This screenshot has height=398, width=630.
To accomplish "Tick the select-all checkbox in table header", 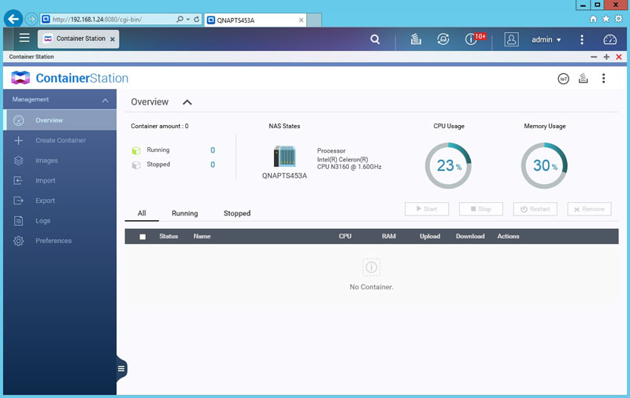I will [143, 236].
